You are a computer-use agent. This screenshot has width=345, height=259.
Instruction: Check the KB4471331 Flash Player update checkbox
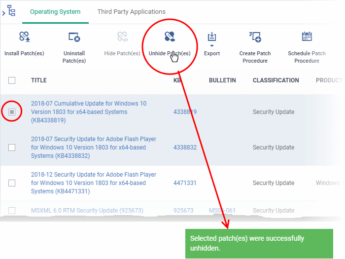[12, 183]
